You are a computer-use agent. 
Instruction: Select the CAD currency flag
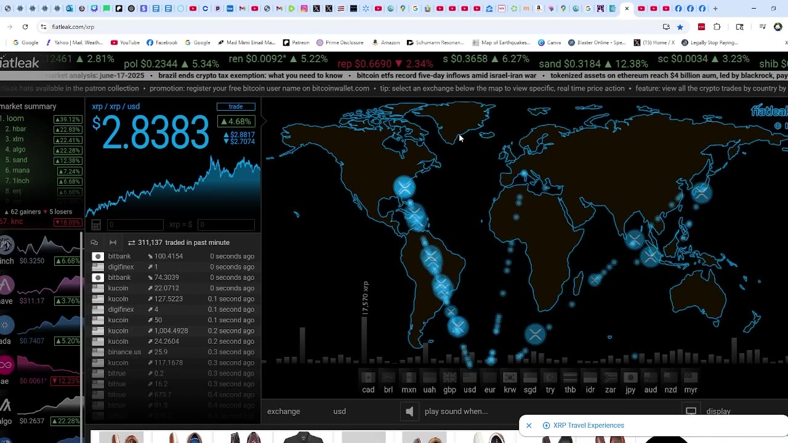(368, 378)
